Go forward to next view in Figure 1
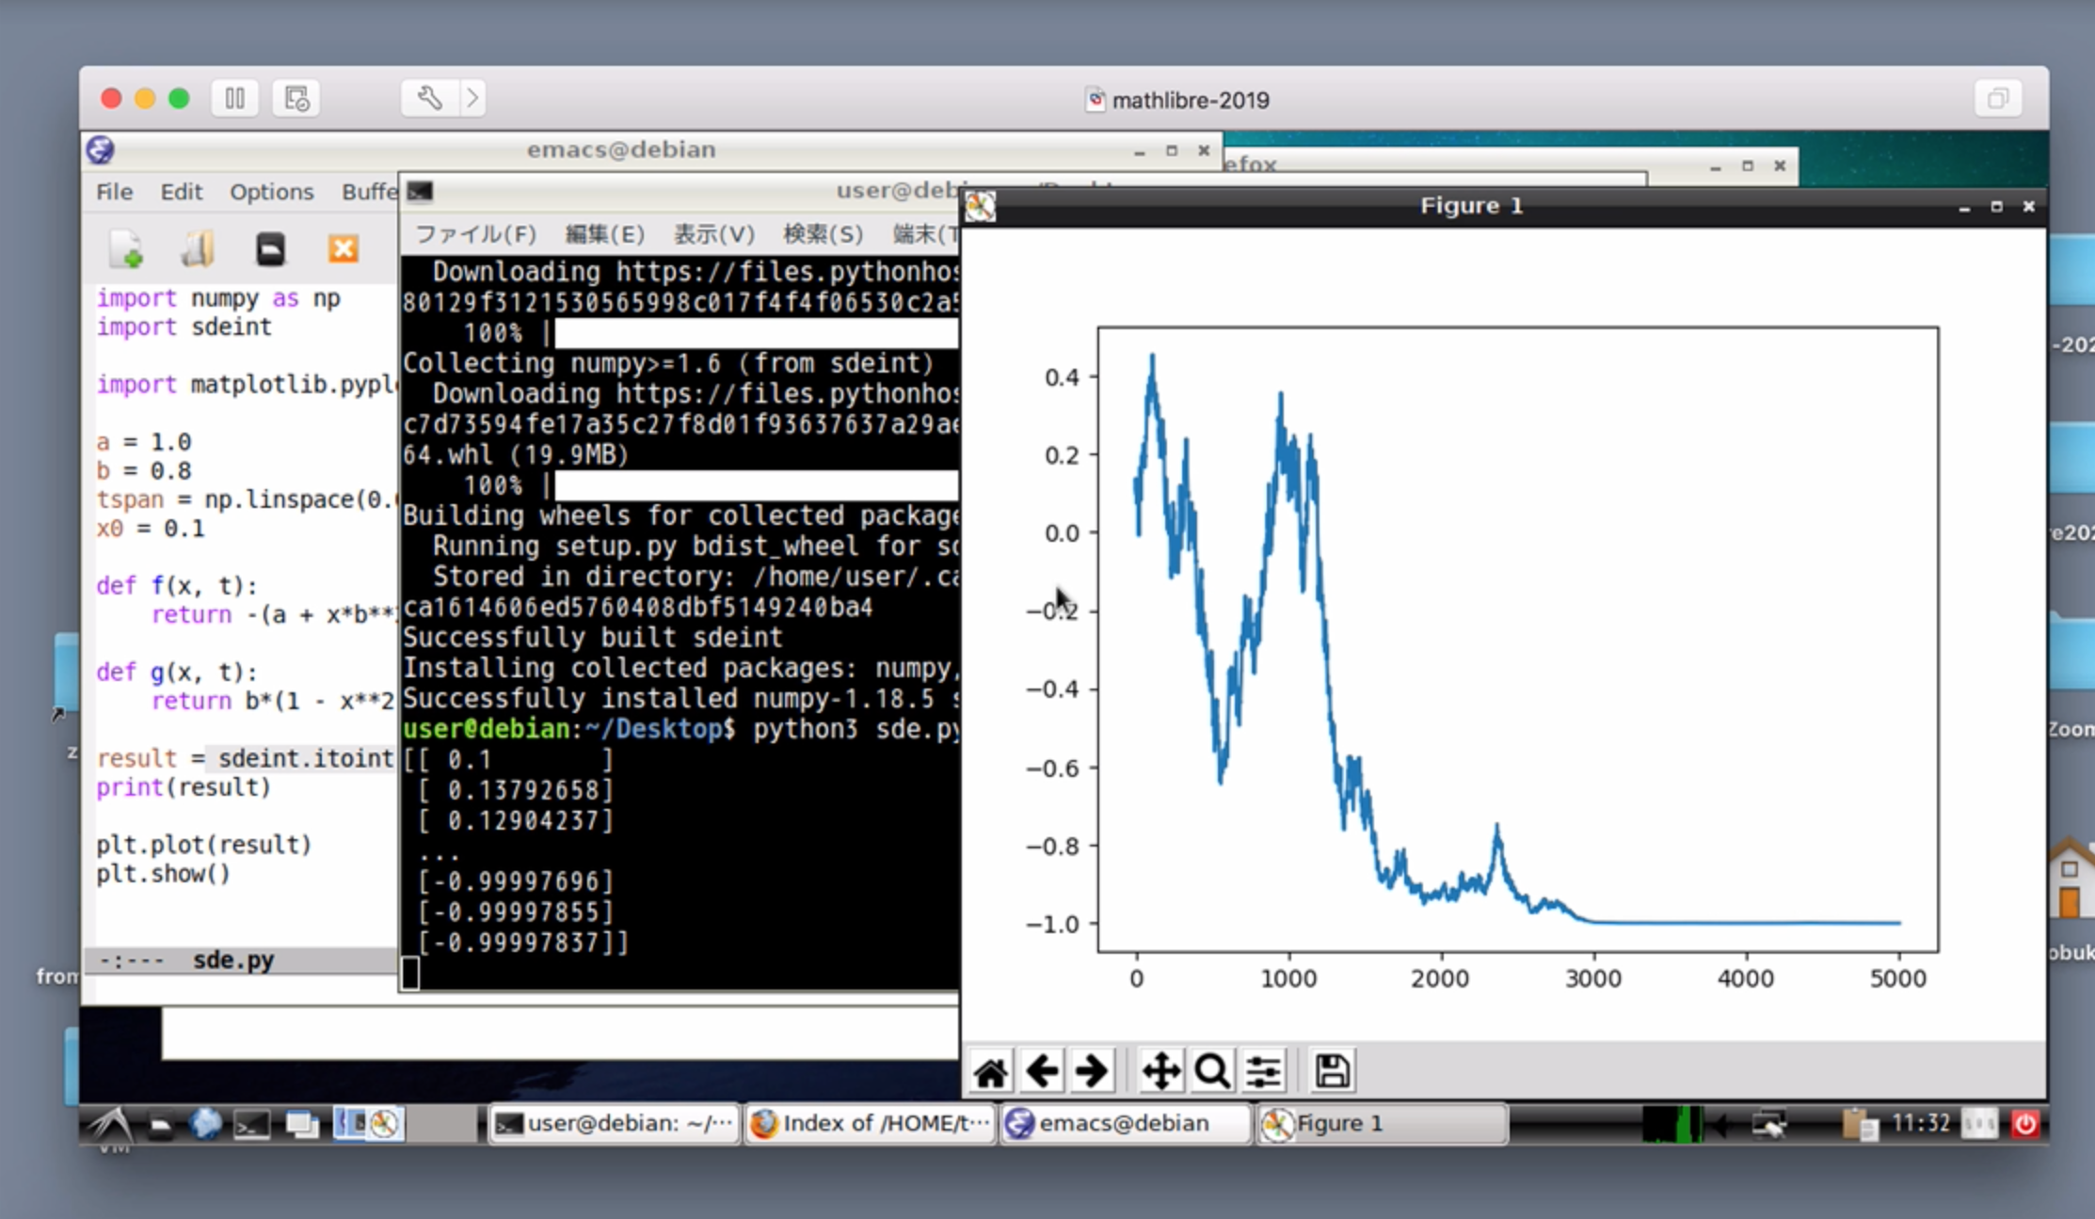The height and width of the screenshot is (1219, 2095). 1092,1071
